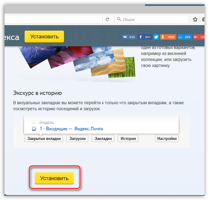Click the top yellow Установить button
The height and width of the screenshot is (200, 209).
(44, 37)
